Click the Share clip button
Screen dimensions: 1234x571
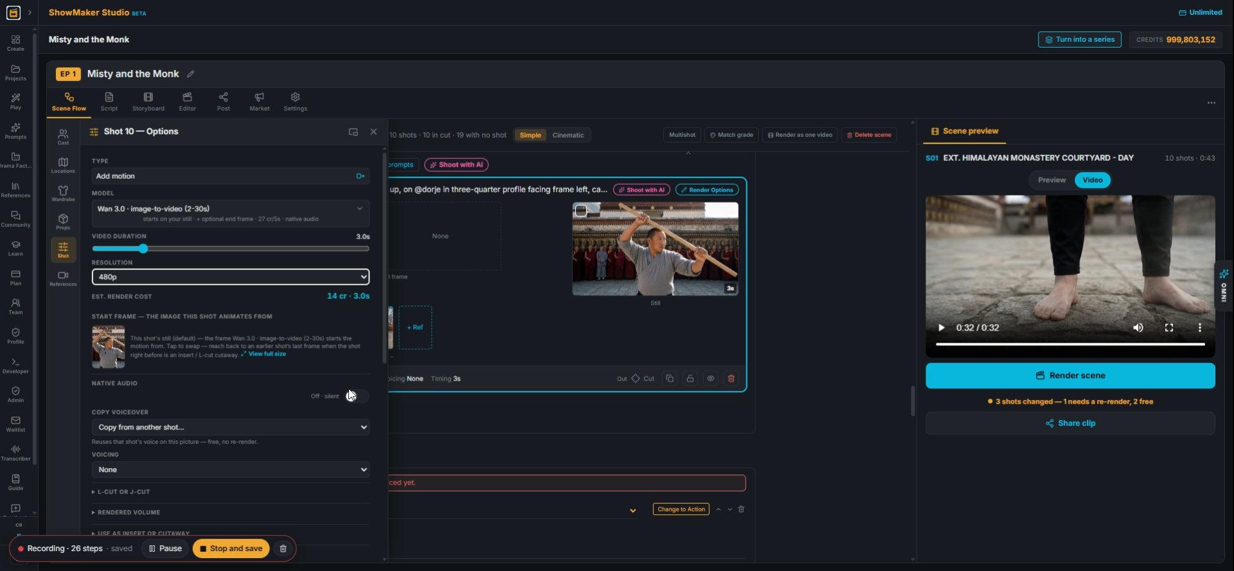pyautogui.click(x=1070, y=423)
